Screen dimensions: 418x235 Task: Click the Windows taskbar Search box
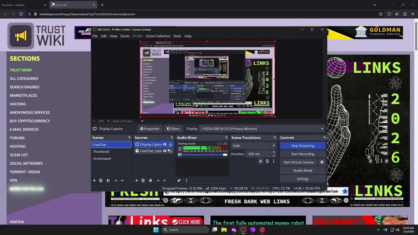tap(185, 230)
